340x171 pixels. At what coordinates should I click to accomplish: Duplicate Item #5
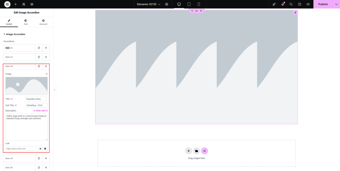[39, 168]
